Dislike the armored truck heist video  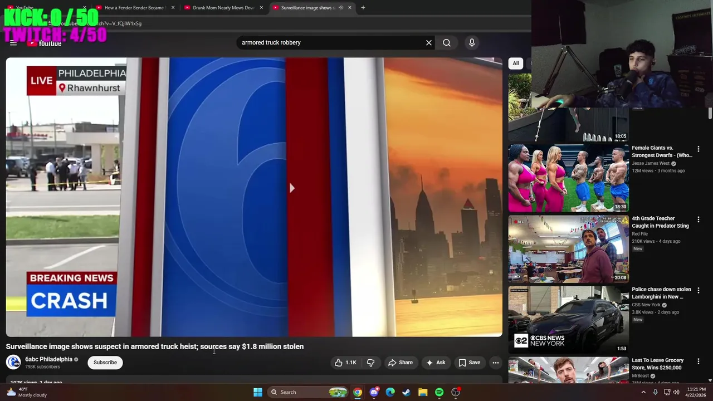(370, 363)
